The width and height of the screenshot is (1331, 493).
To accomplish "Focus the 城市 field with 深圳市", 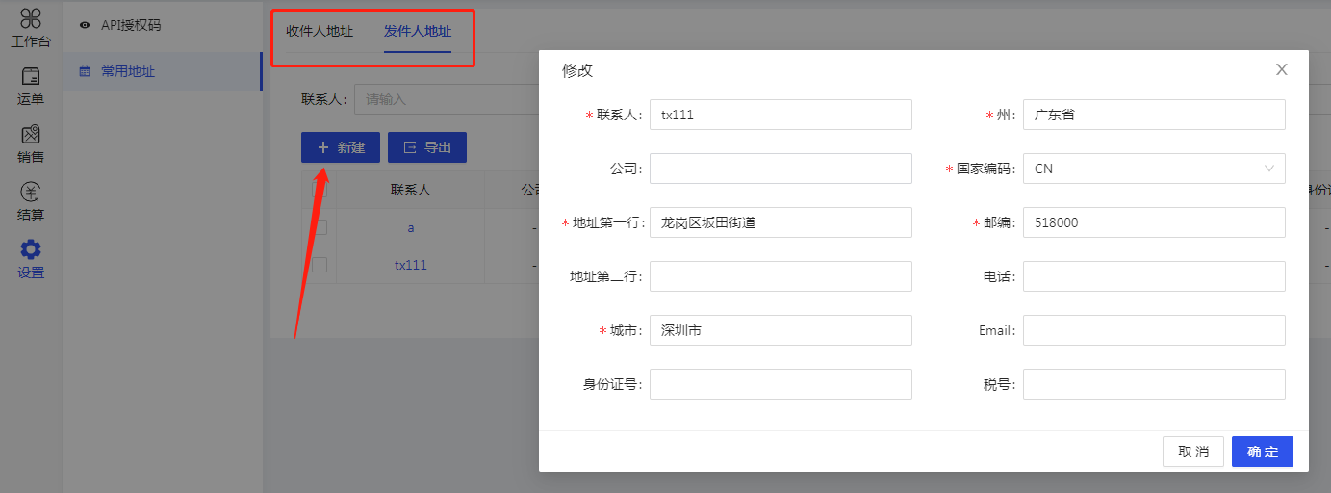I will tap(781, 330).
